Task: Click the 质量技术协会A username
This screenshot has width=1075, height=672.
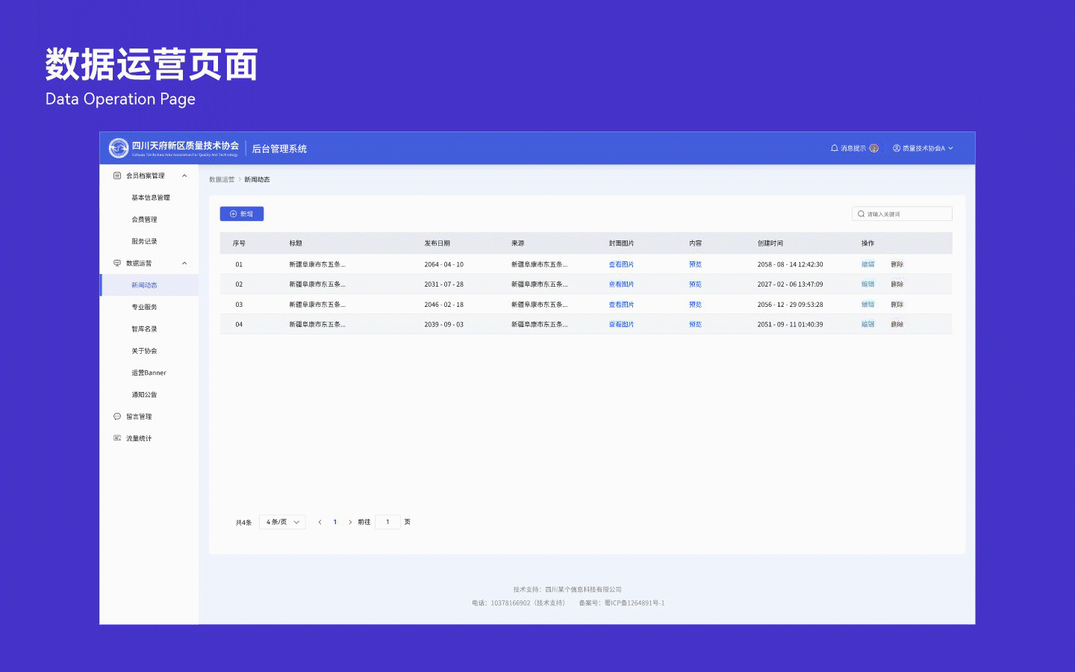Action: coord(923,148)
